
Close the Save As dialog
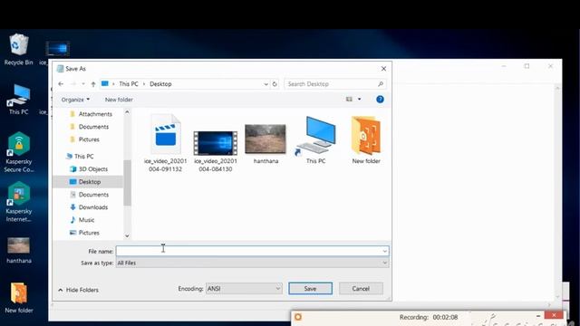click(x=383, y=69)
